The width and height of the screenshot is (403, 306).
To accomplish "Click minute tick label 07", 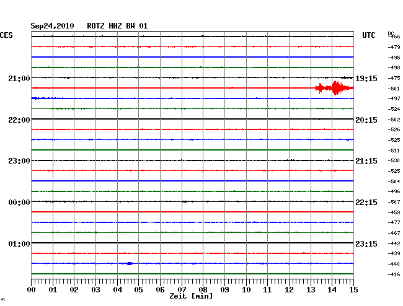I will click(182, 290).
